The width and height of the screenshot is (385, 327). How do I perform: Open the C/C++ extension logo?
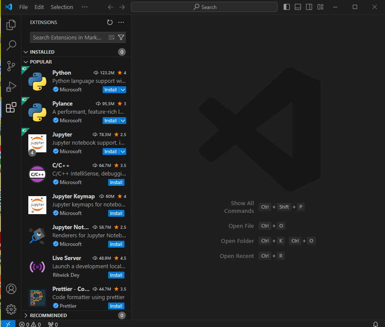pyautogui.click(x=37, y=174)
